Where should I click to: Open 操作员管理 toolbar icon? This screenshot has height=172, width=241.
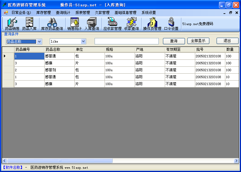tap(152, 24)
